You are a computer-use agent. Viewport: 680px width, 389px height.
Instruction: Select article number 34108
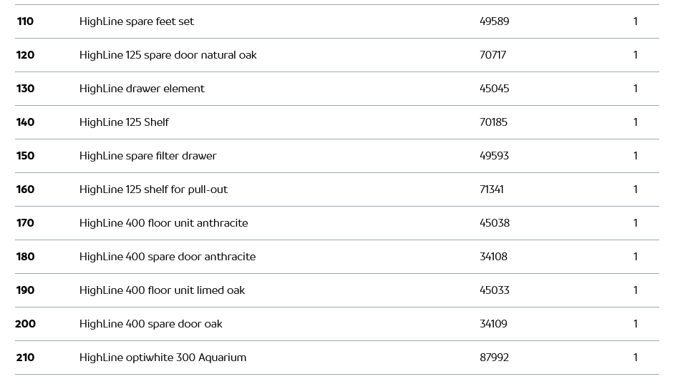[x=493, y=257]
